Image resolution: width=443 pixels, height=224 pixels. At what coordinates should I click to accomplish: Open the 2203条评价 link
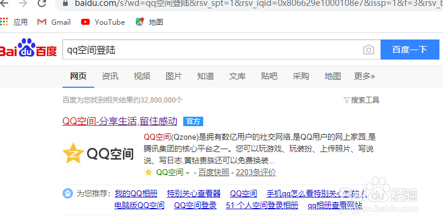pos(256,172)
